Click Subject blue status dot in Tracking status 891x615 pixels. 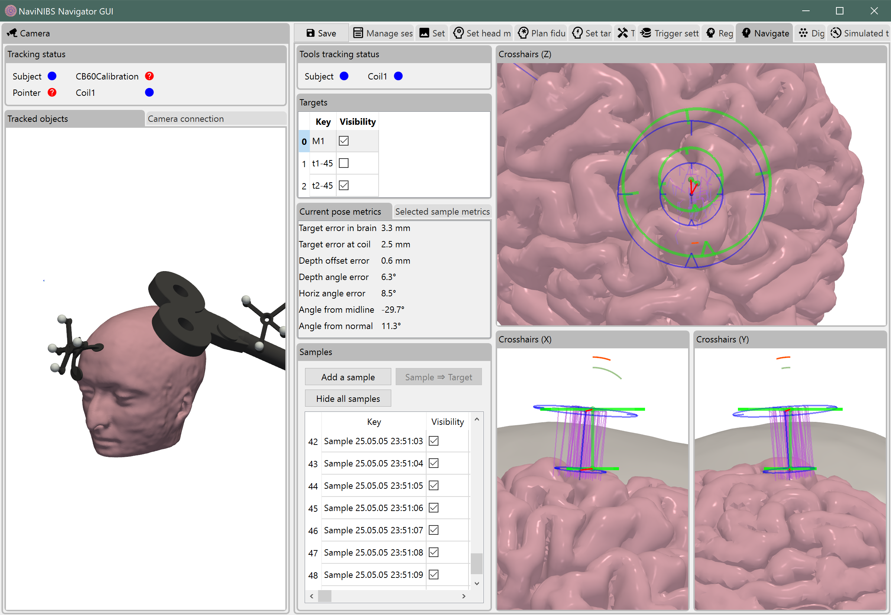coord(52,76)
